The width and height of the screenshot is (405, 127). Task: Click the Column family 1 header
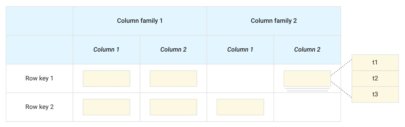pyautogui.click(x=140, y=21)
